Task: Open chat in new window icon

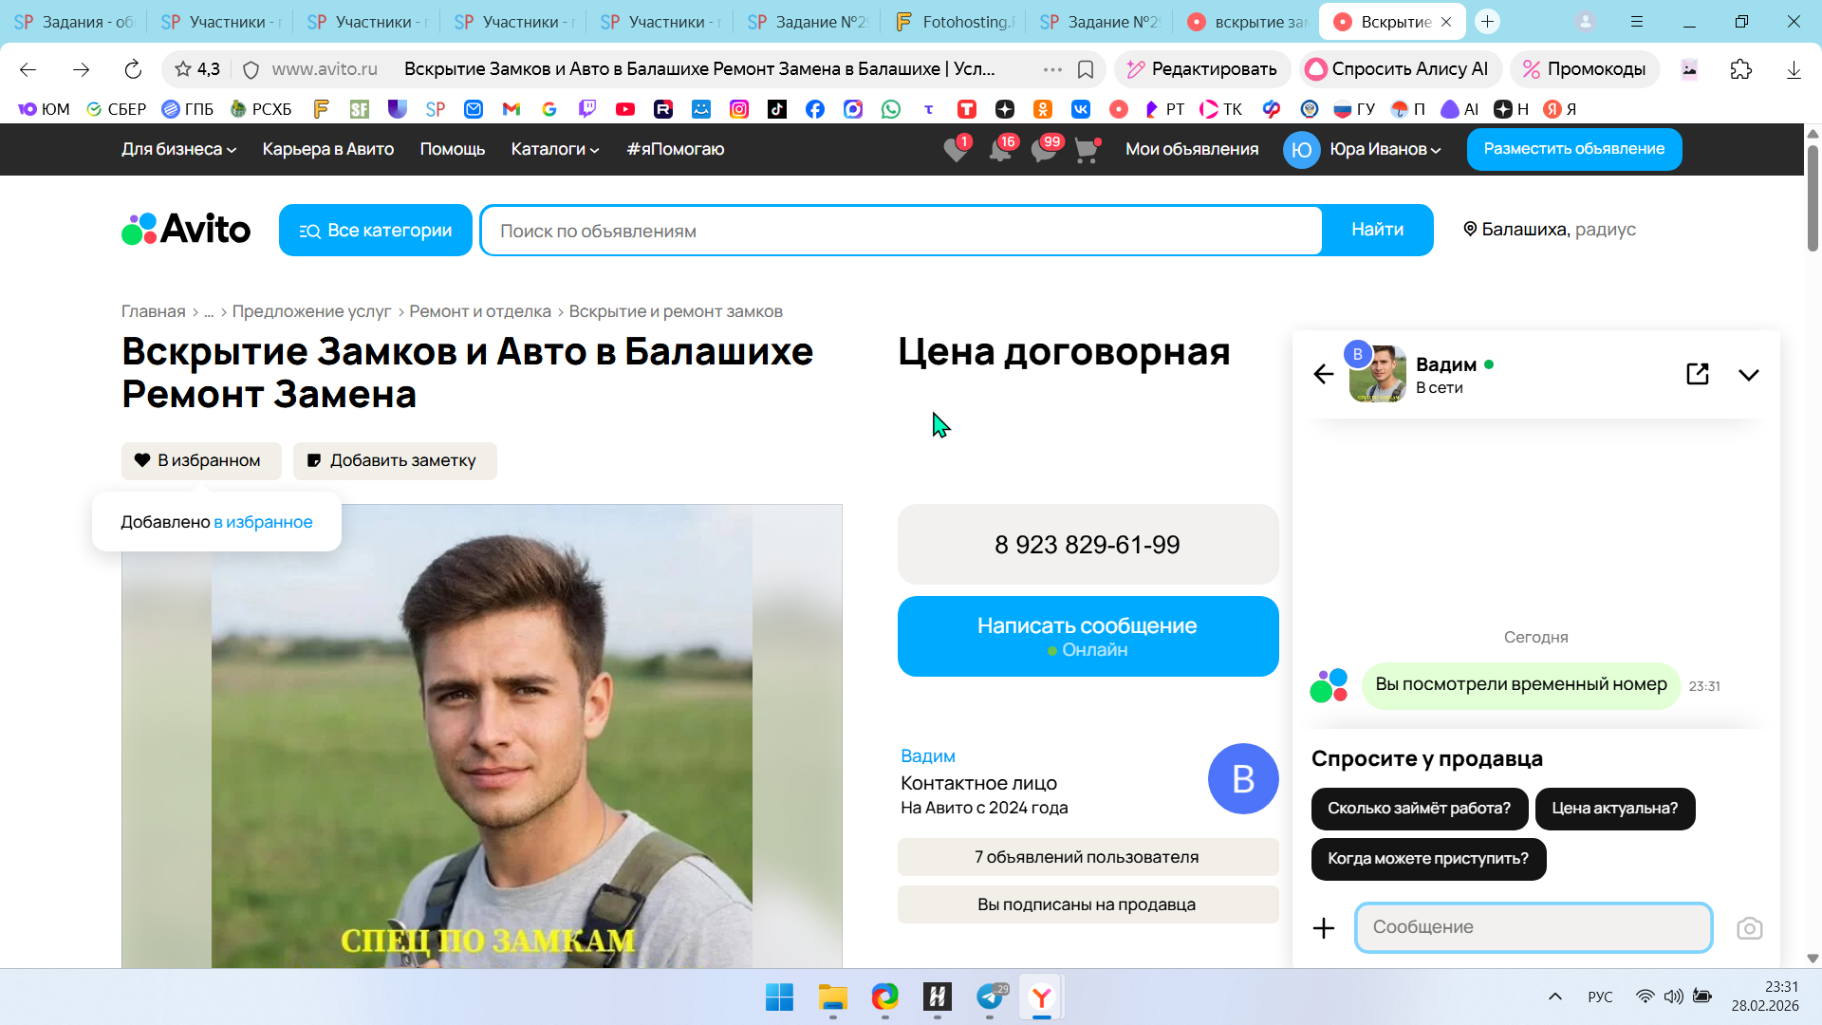Action: pos(1697,374)
